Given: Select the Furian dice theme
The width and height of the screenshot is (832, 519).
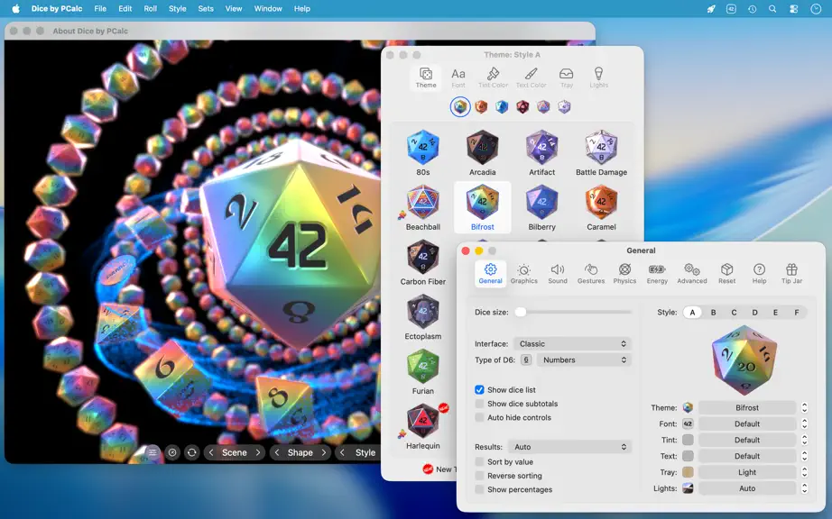Looking at the screenshot, I should tap(423, 372).
